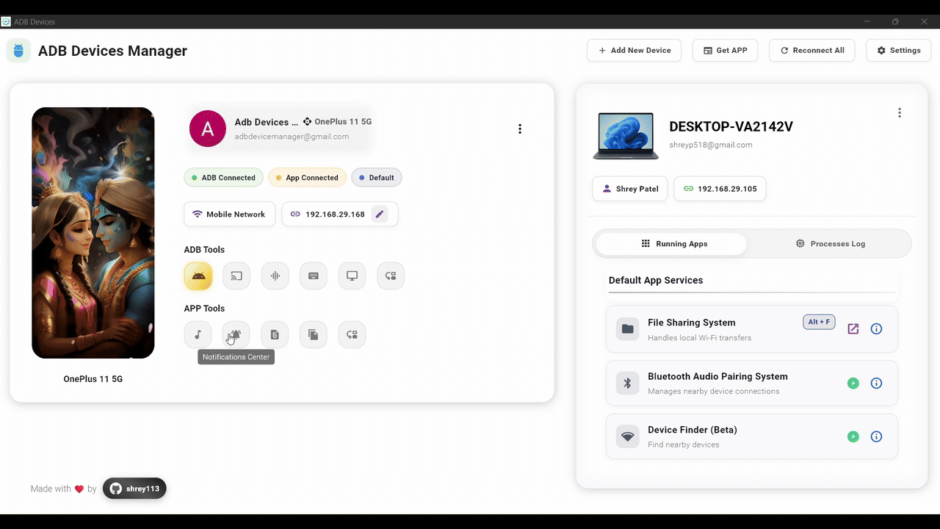Open the Notifications Center tool
The height and width of the screenshot is (529, 940).
coord(236,334)
